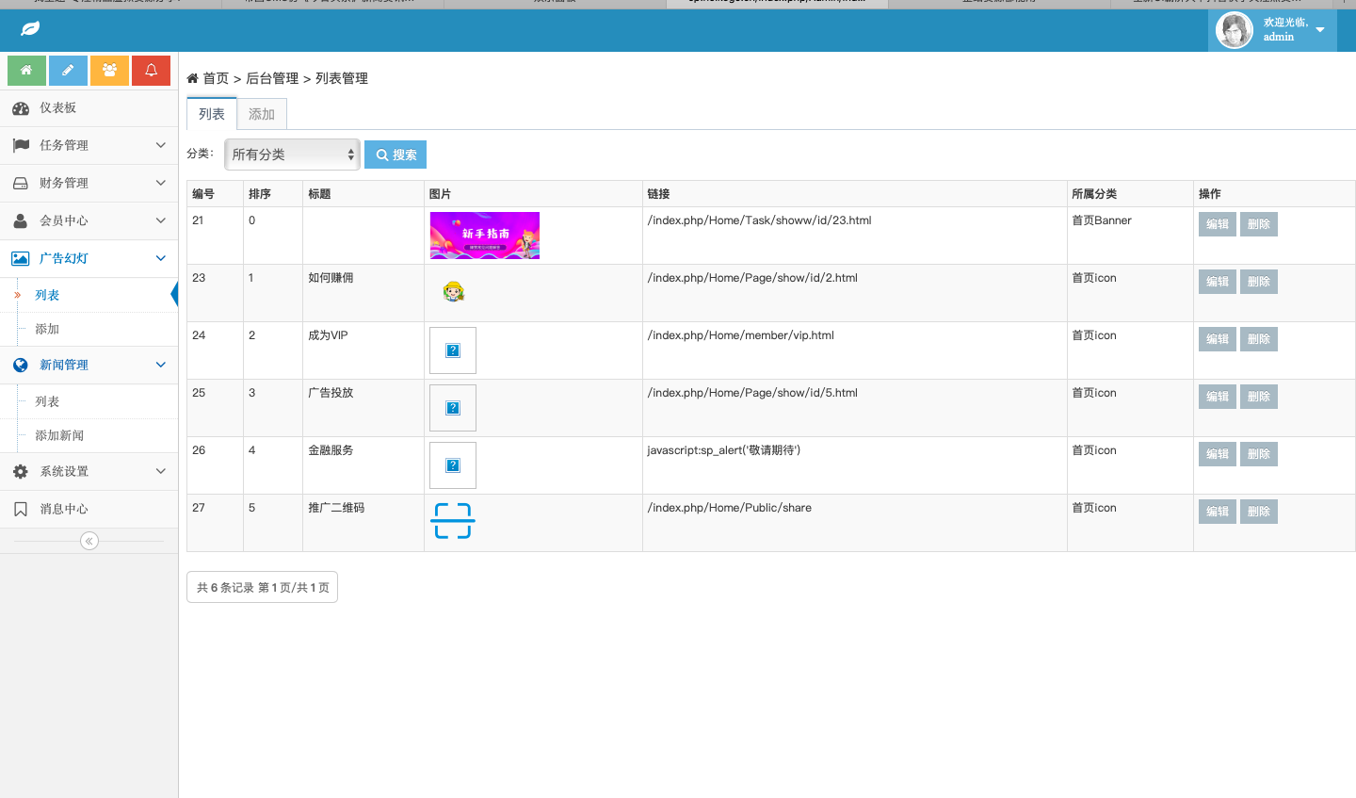The height and width of the screenshot is (798, 1356).
Task: Expand the 财务管理 sidebar section
Action: (89, 183)
